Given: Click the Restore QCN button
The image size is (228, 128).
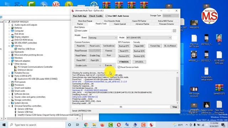Looking at the screenshot, I should pyautogui.click(x=139, y=56).
